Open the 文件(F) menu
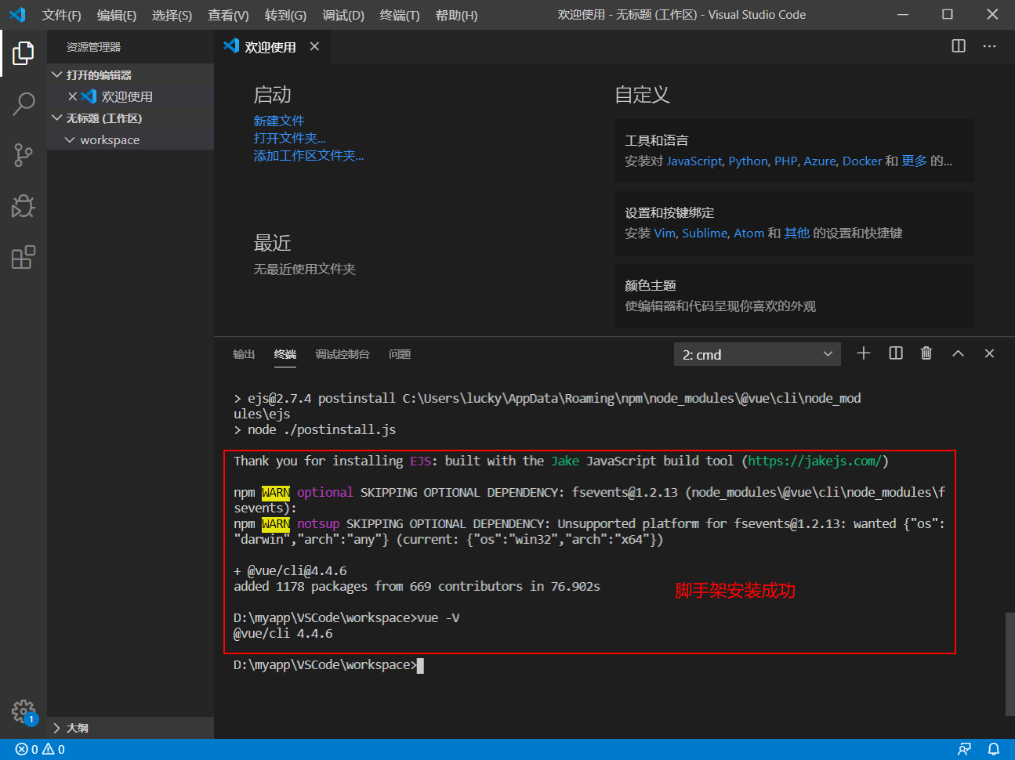1015x760 pixels. point(62,15)
